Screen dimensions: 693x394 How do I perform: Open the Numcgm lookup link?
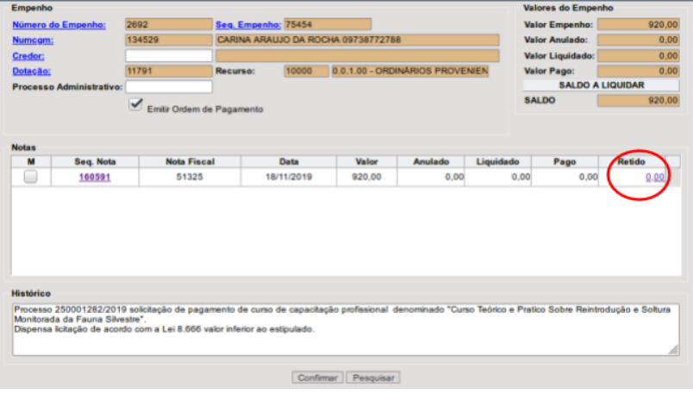pyautogui.click(x=32, y=41)
